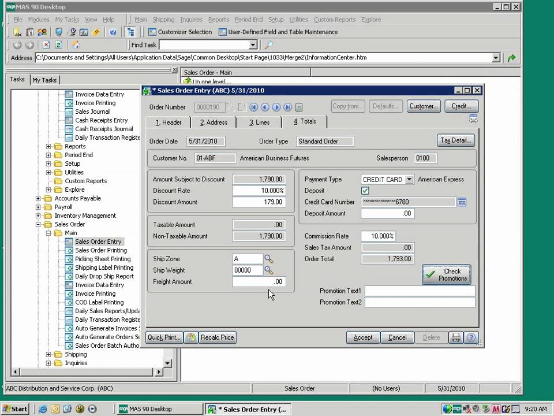
Task: Click the computer monitor toolbar icon
Action: point(59,32)
